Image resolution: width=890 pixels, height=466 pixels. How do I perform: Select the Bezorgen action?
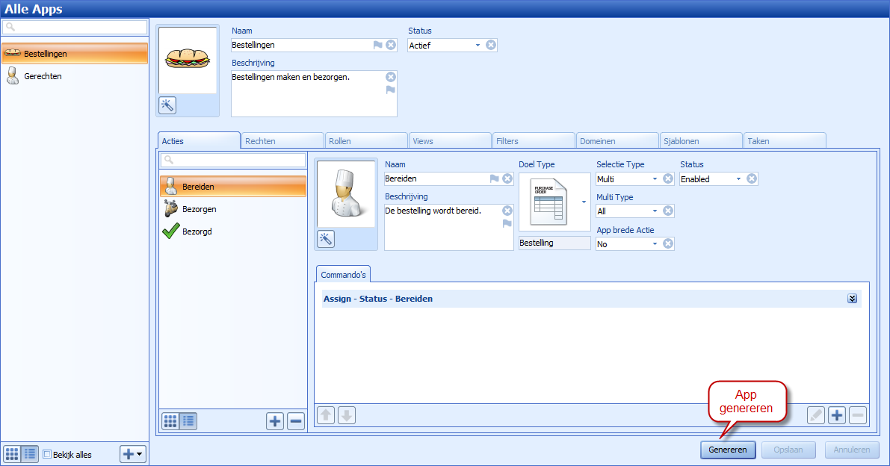pos(233,209)
